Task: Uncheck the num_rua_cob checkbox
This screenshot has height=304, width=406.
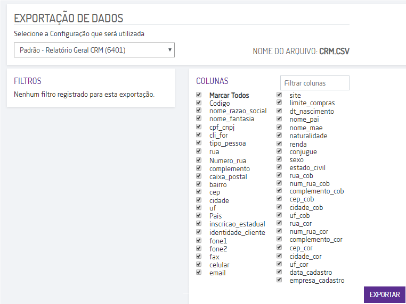Action: (x=279, y=183)
